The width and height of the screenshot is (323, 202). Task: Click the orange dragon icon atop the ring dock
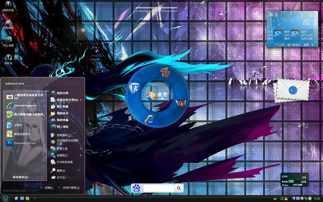pyautogui.click(x=165, y=72)
